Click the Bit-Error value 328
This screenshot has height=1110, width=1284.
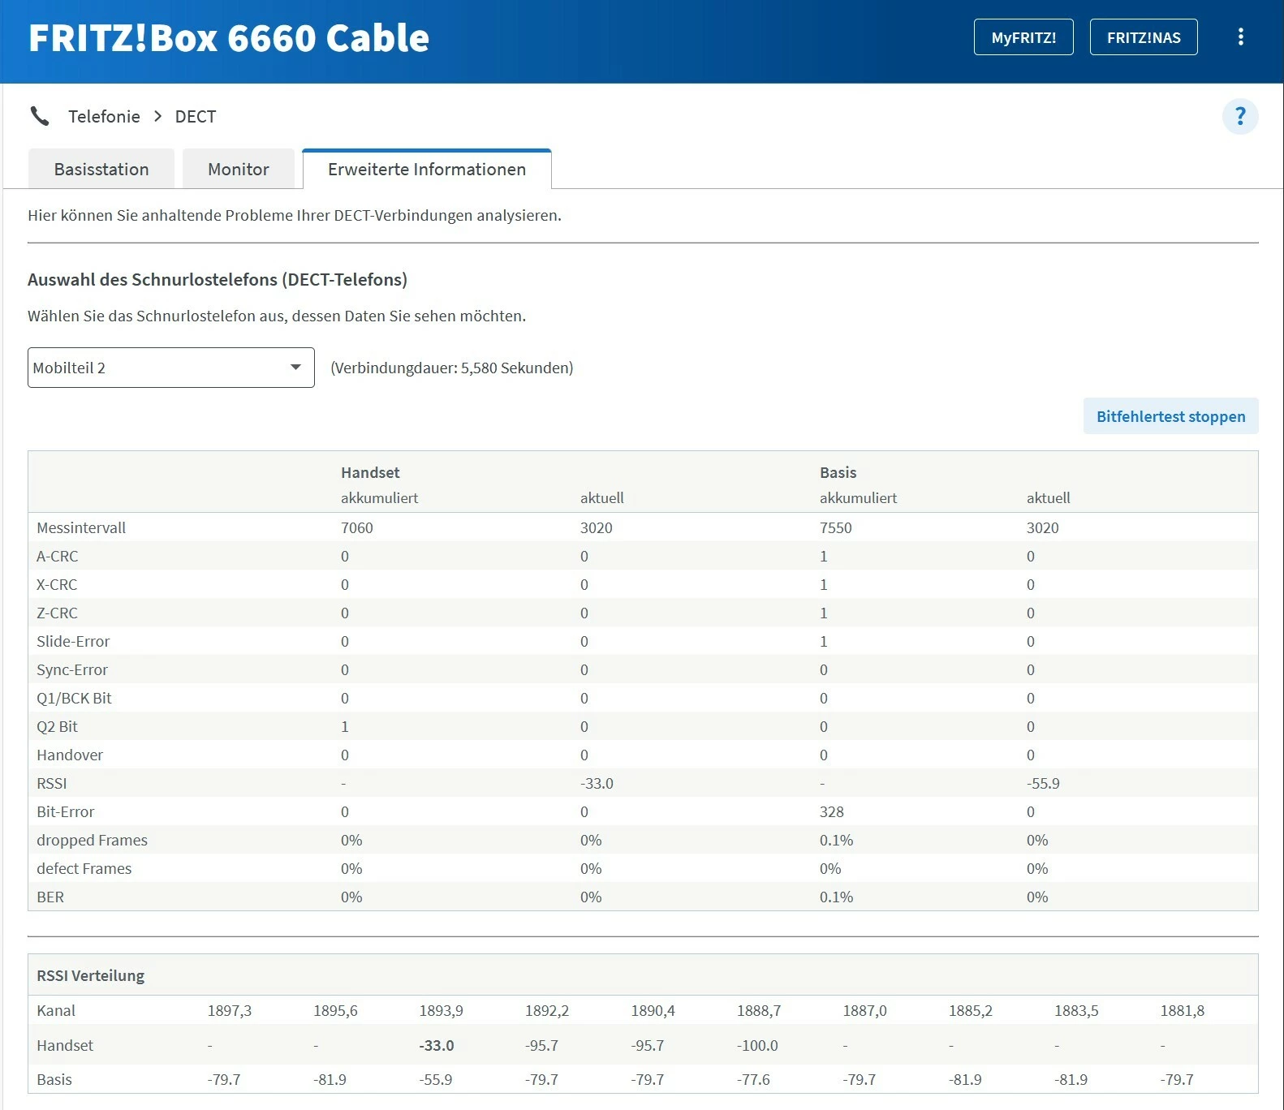(x=832, y=811)
